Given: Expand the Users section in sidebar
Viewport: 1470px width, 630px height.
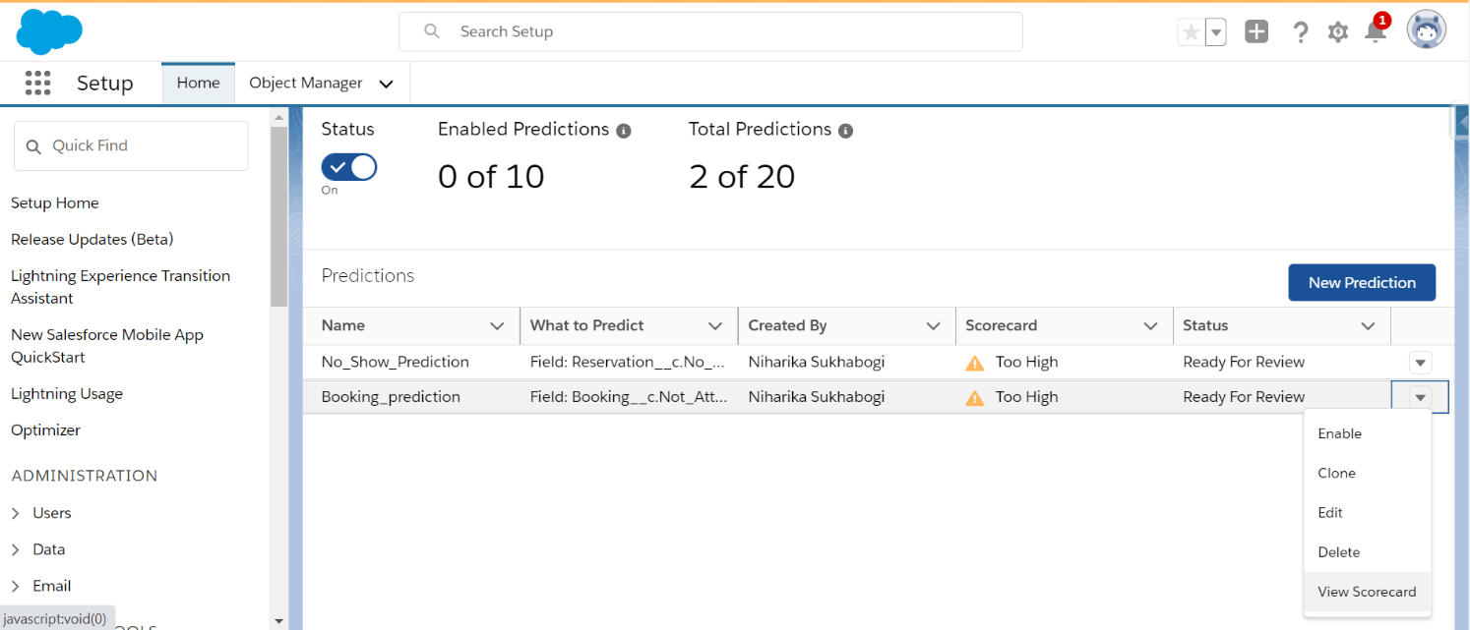Looking at the screenshot, I should (16, 513).
